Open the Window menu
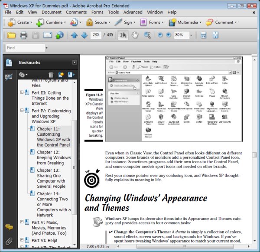Image resolution: width=260 pixels, height=252 pixels. pyautogui.click(x=155, y=12)
